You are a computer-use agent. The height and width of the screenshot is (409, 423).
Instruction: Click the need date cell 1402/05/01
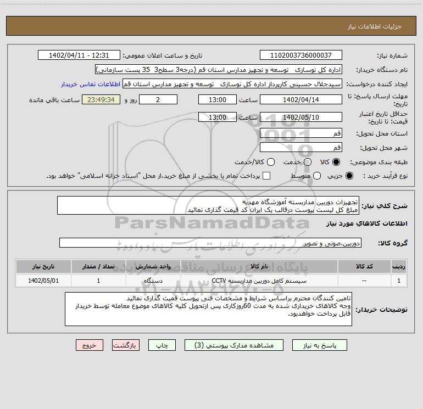pyautogui.click(x=43, y=281)
